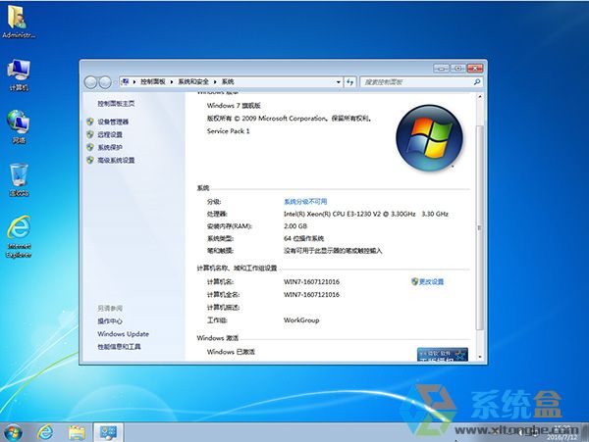Screen dimensions: 589x442
Task: Open the Recycle Bin desktop icon
Action: click(19, 180)
